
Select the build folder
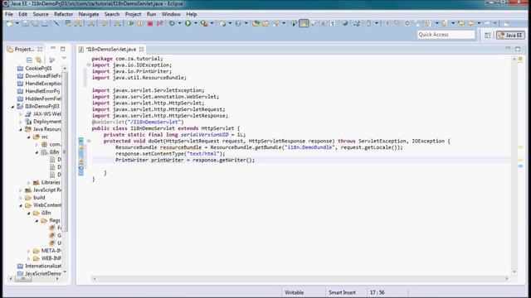39,198
